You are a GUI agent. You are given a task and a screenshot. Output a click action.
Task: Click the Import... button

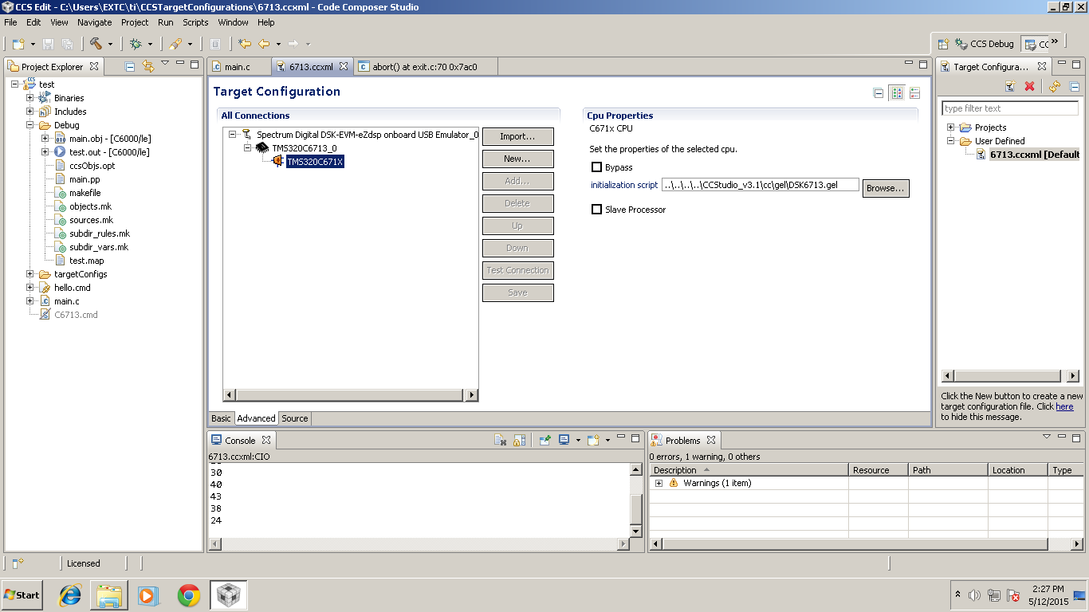(x=517, y=136)
